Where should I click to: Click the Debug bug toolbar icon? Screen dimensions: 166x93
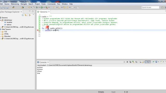click(37, 7)
